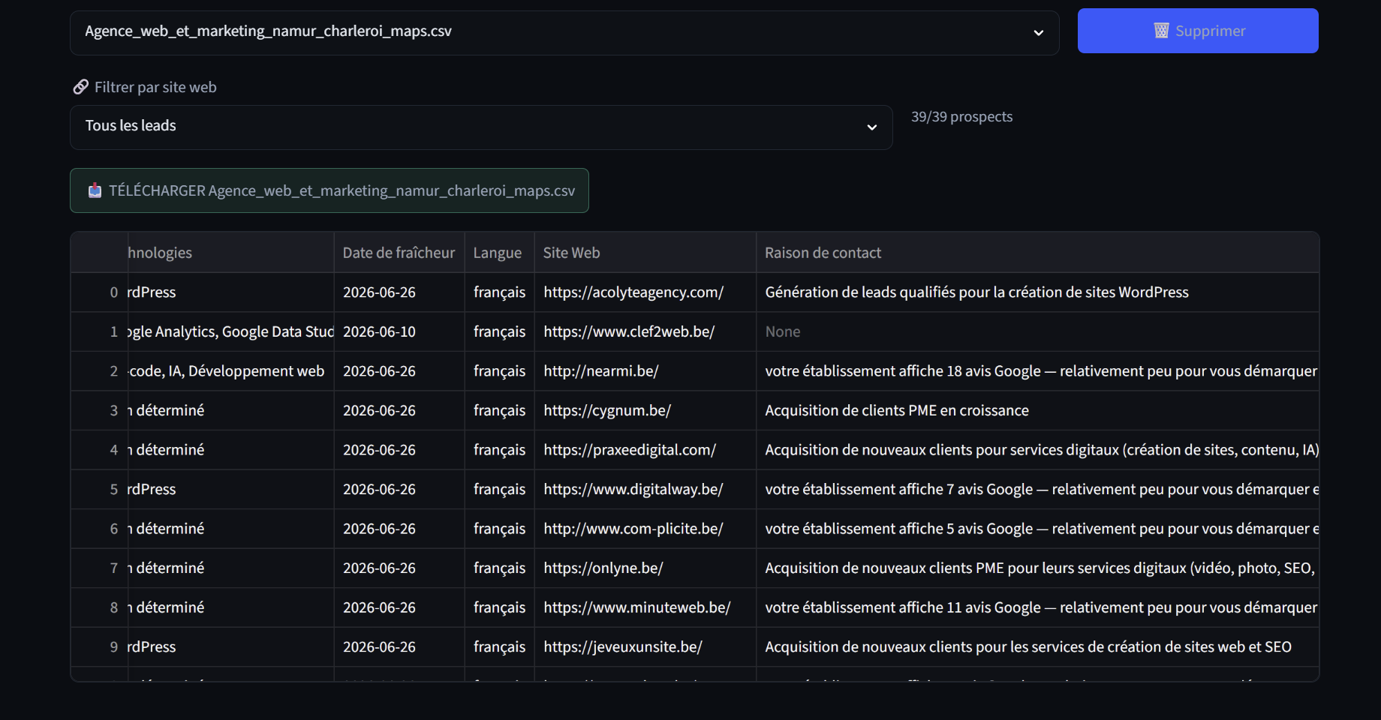Select https://cygnum.be/ cell

click(645, 410)
